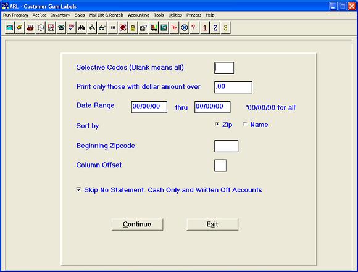The image size is (358, 272).
Task: Select Name sort radio button
Action: click(x=244, y=125)
